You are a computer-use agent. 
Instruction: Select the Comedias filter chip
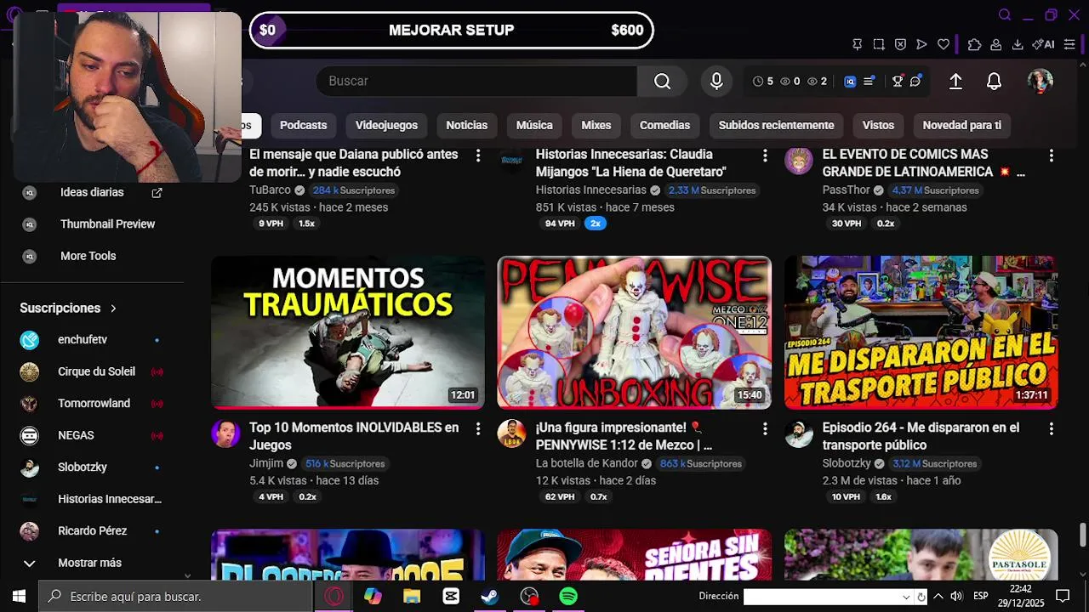tap(664, 125)
